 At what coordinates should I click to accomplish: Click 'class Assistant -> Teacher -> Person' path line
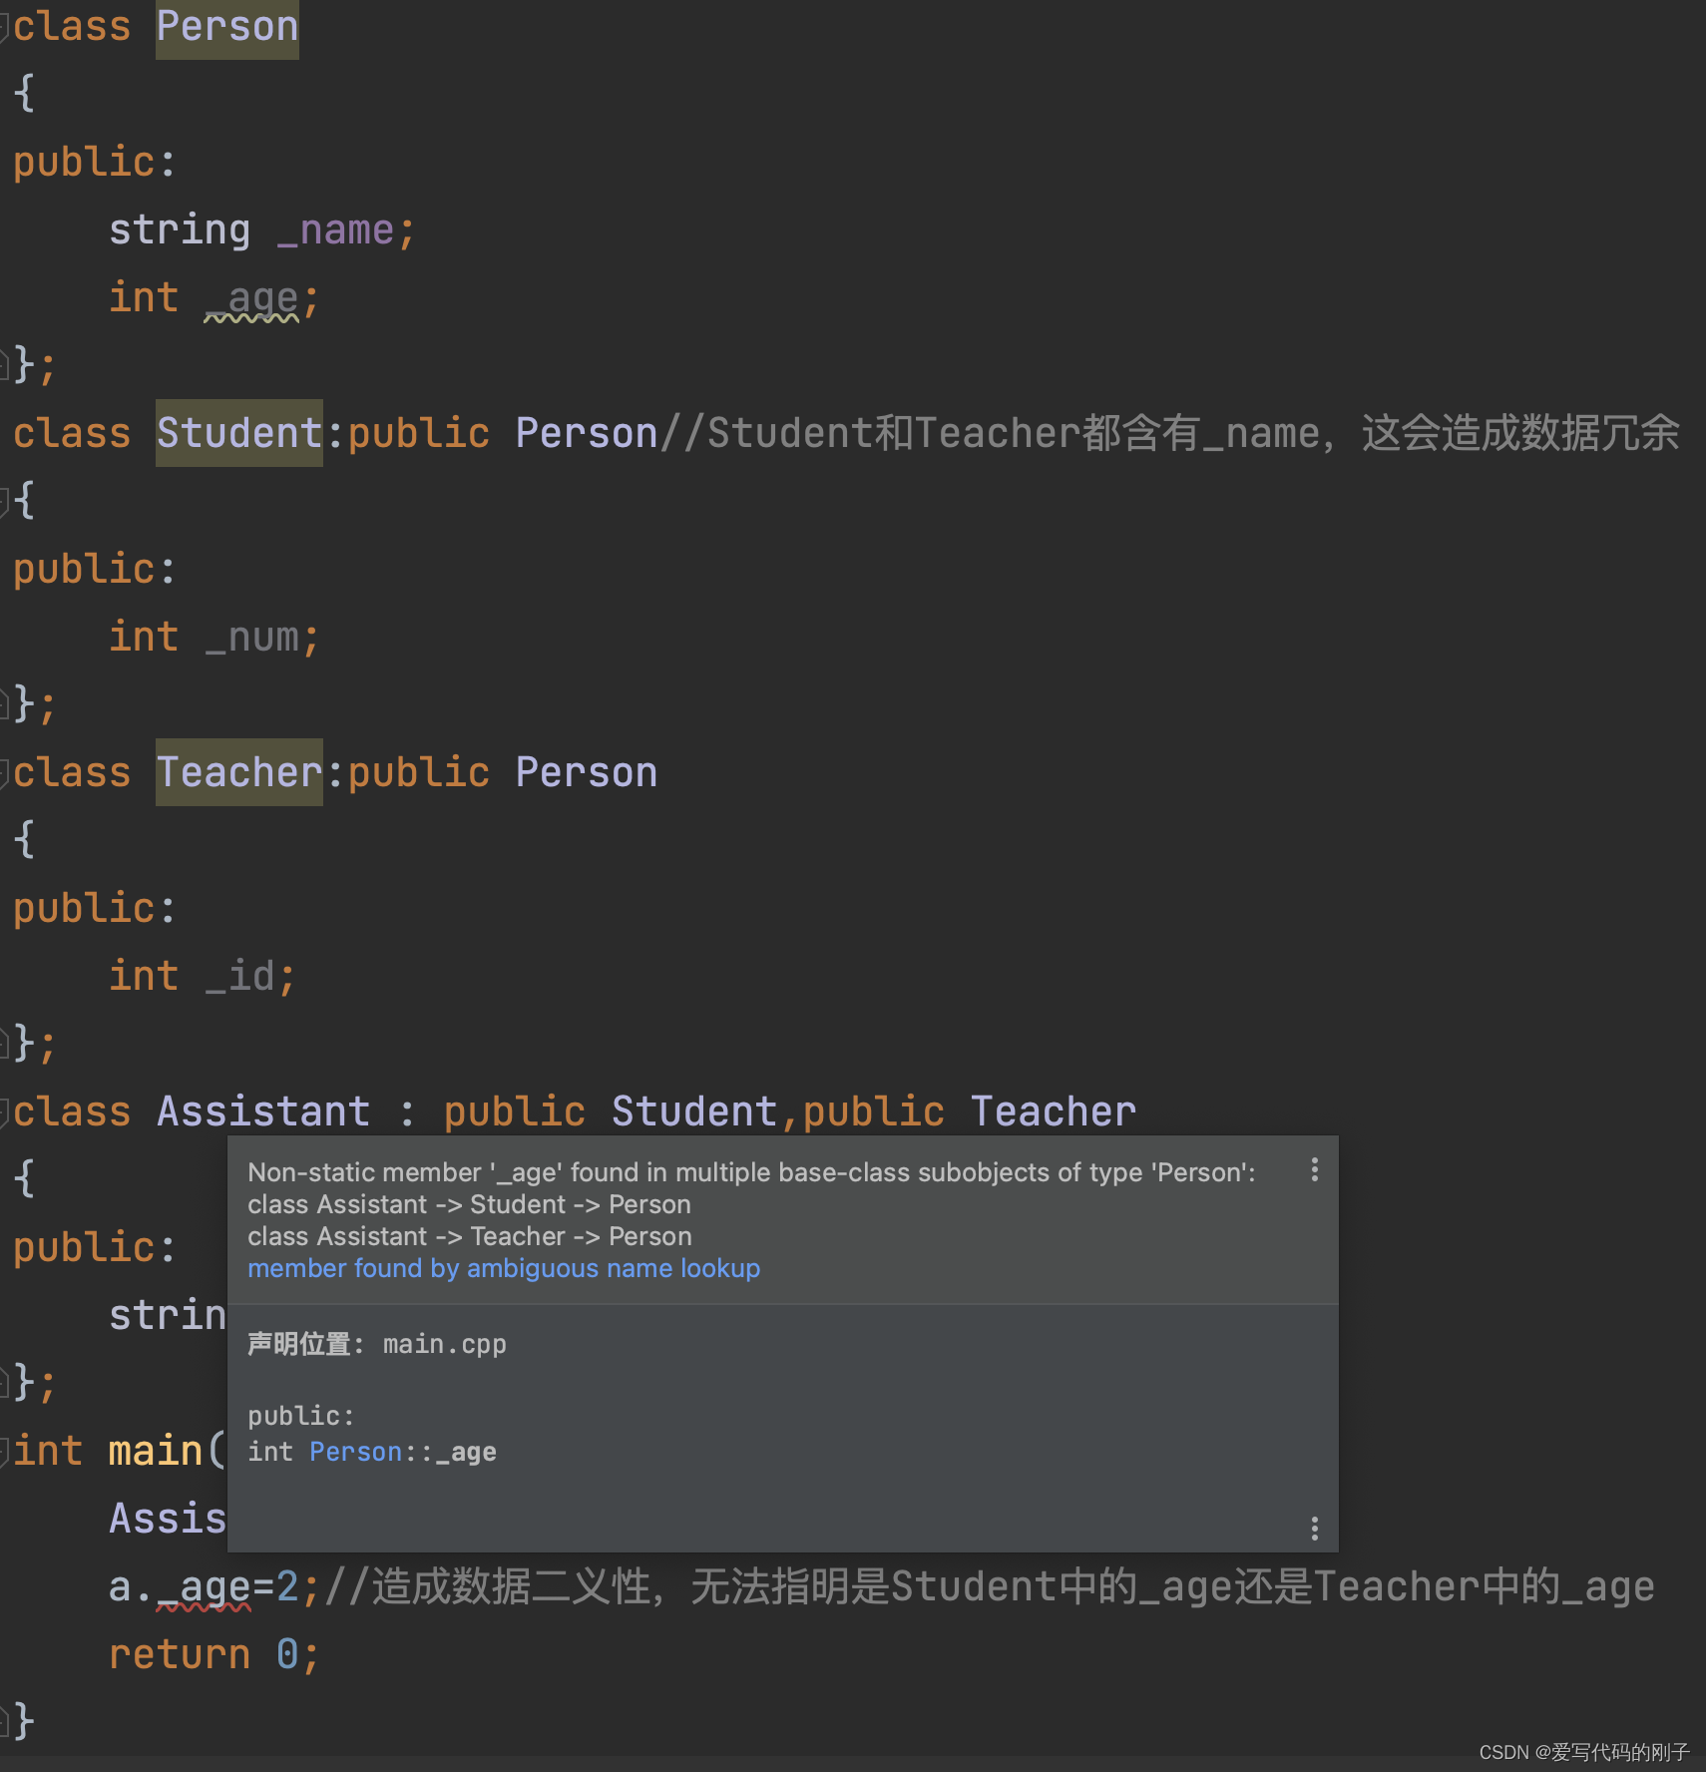pyautogui.click(x=469, y=1236)
